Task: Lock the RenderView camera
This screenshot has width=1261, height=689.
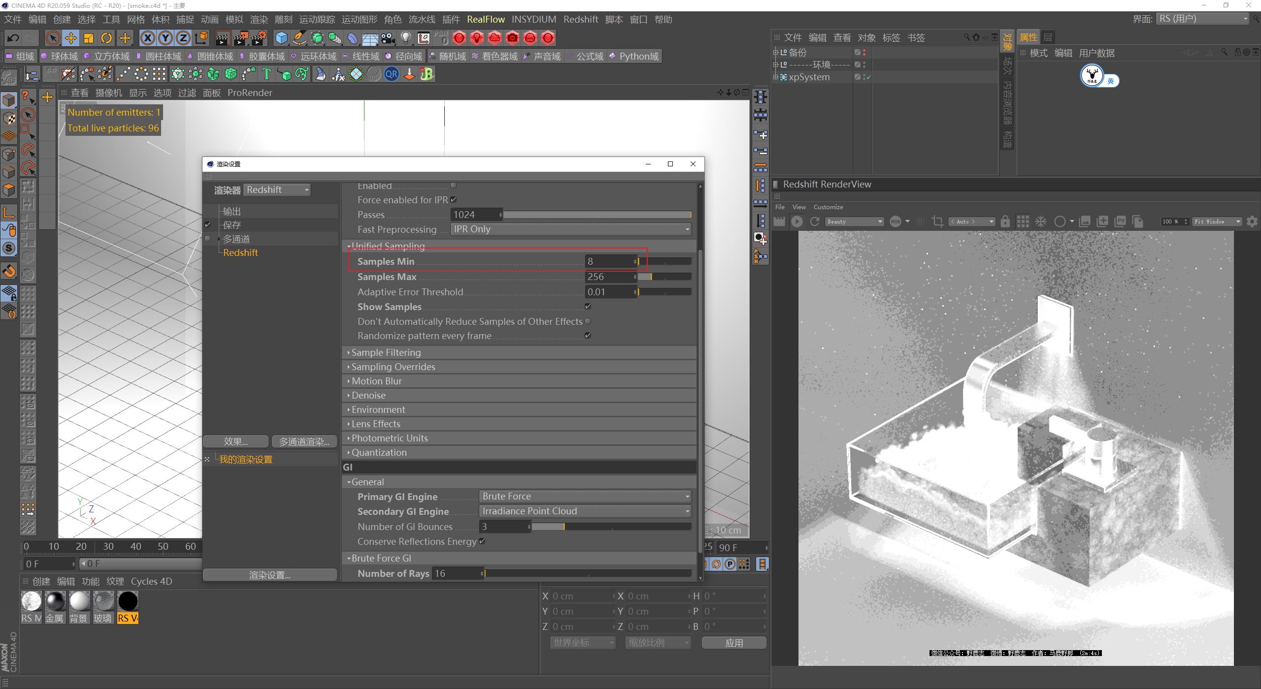Action: (1005, 221)
